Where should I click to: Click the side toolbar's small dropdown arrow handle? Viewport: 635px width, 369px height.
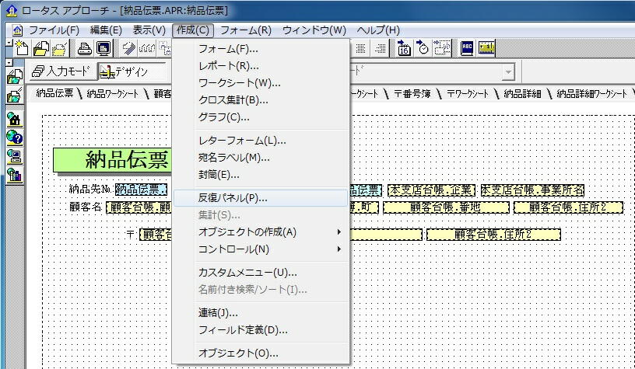pyautogui.click(x=9, y=63)
